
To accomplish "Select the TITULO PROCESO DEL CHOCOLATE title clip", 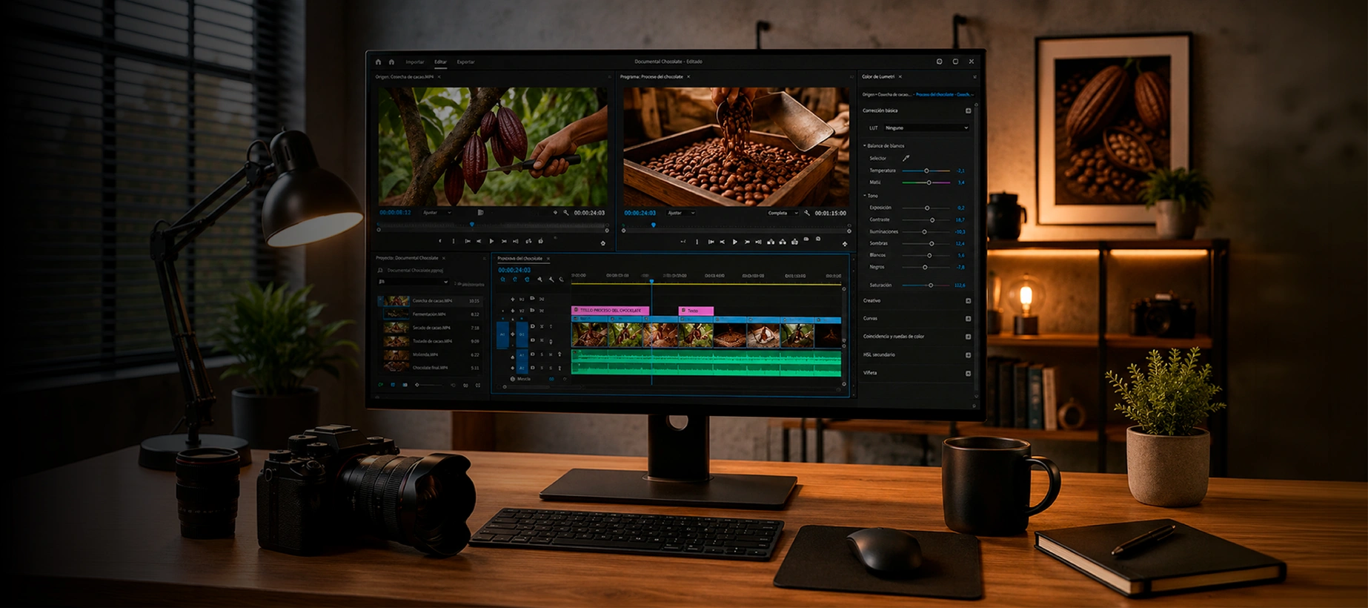I will [x=610, y=310].
